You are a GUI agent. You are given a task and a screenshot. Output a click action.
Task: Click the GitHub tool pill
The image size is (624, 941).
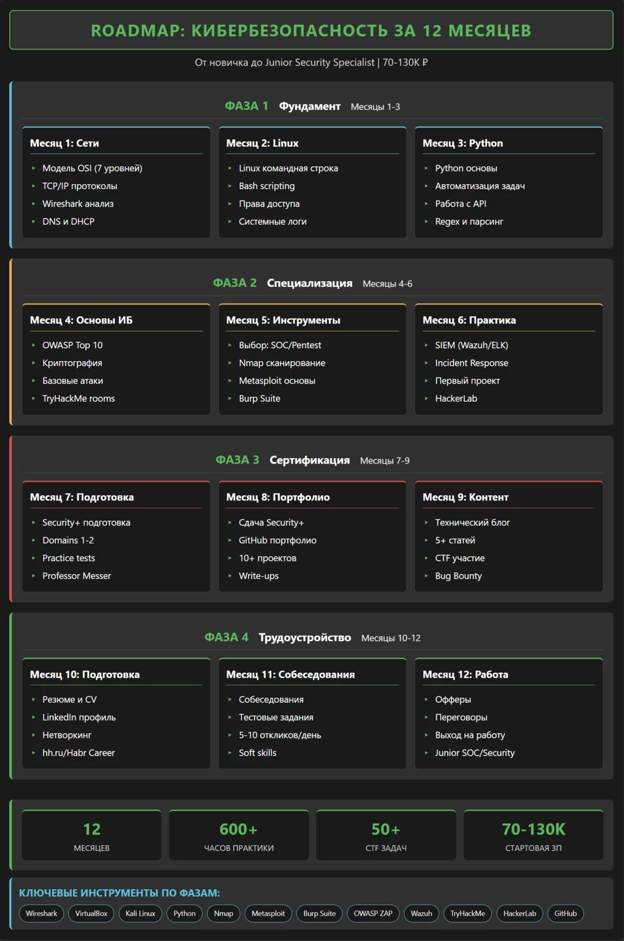coord(565,913)
